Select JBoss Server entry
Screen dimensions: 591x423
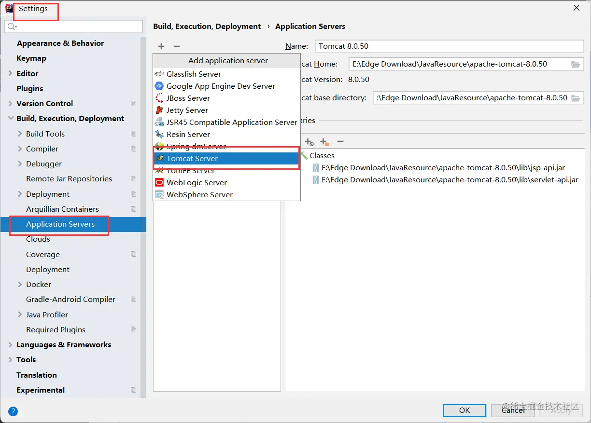[x=226, y=98]
